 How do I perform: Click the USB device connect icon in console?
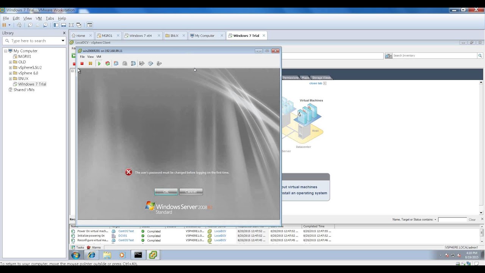tap(159, 63)
